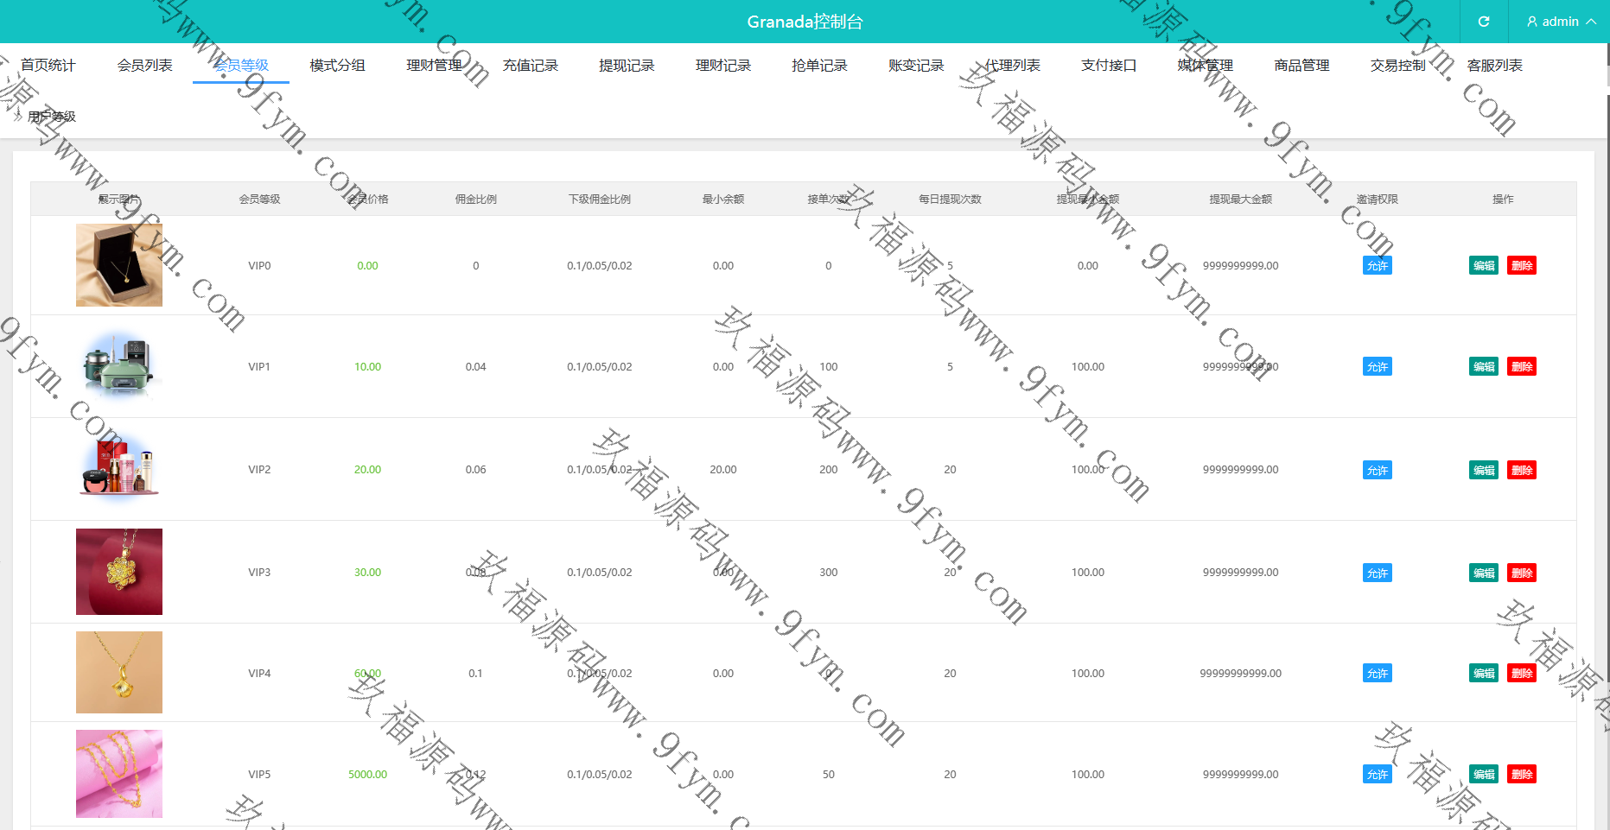
Task: Open VIP1 kitchen appliances image
Action: coord(119,366)
